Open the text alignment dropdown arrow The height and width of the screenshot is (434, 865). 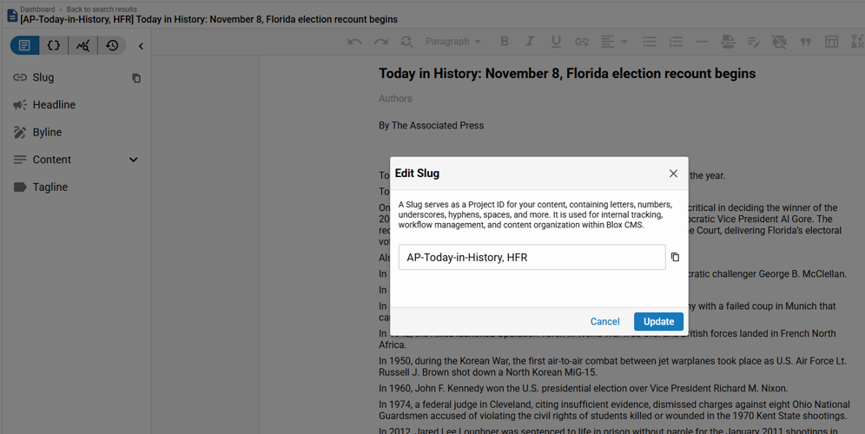click(x=624, y=42)
